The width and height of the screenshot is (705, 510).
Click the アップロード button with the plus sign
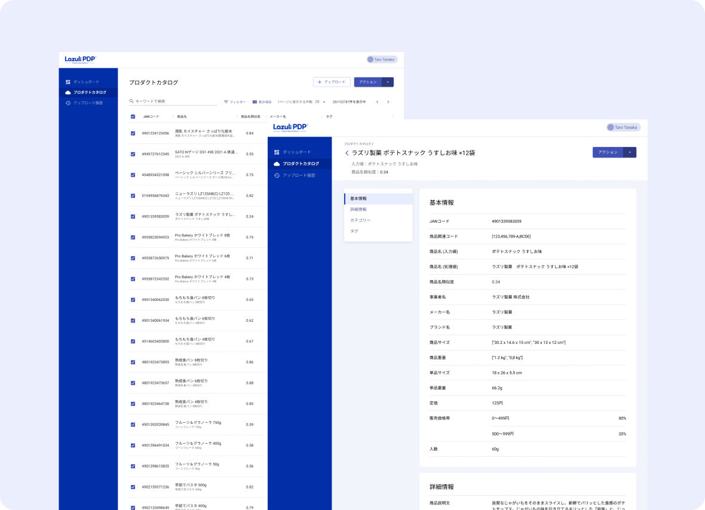331,82
